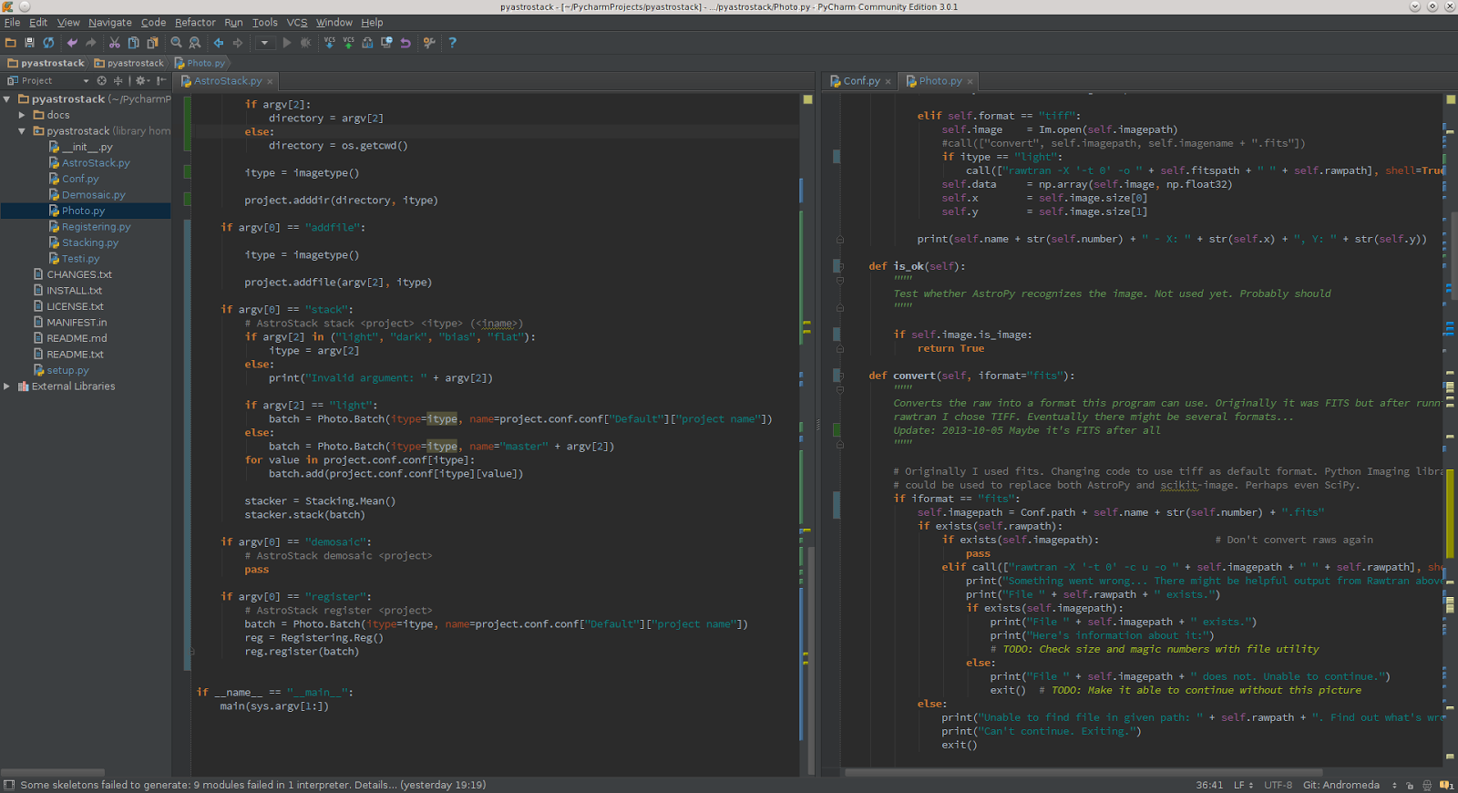Image resolution: width=1458 pixels, height=793 pixels.
Task: Click first pyastrostack breadcrumb
Action: click(46, 63)
